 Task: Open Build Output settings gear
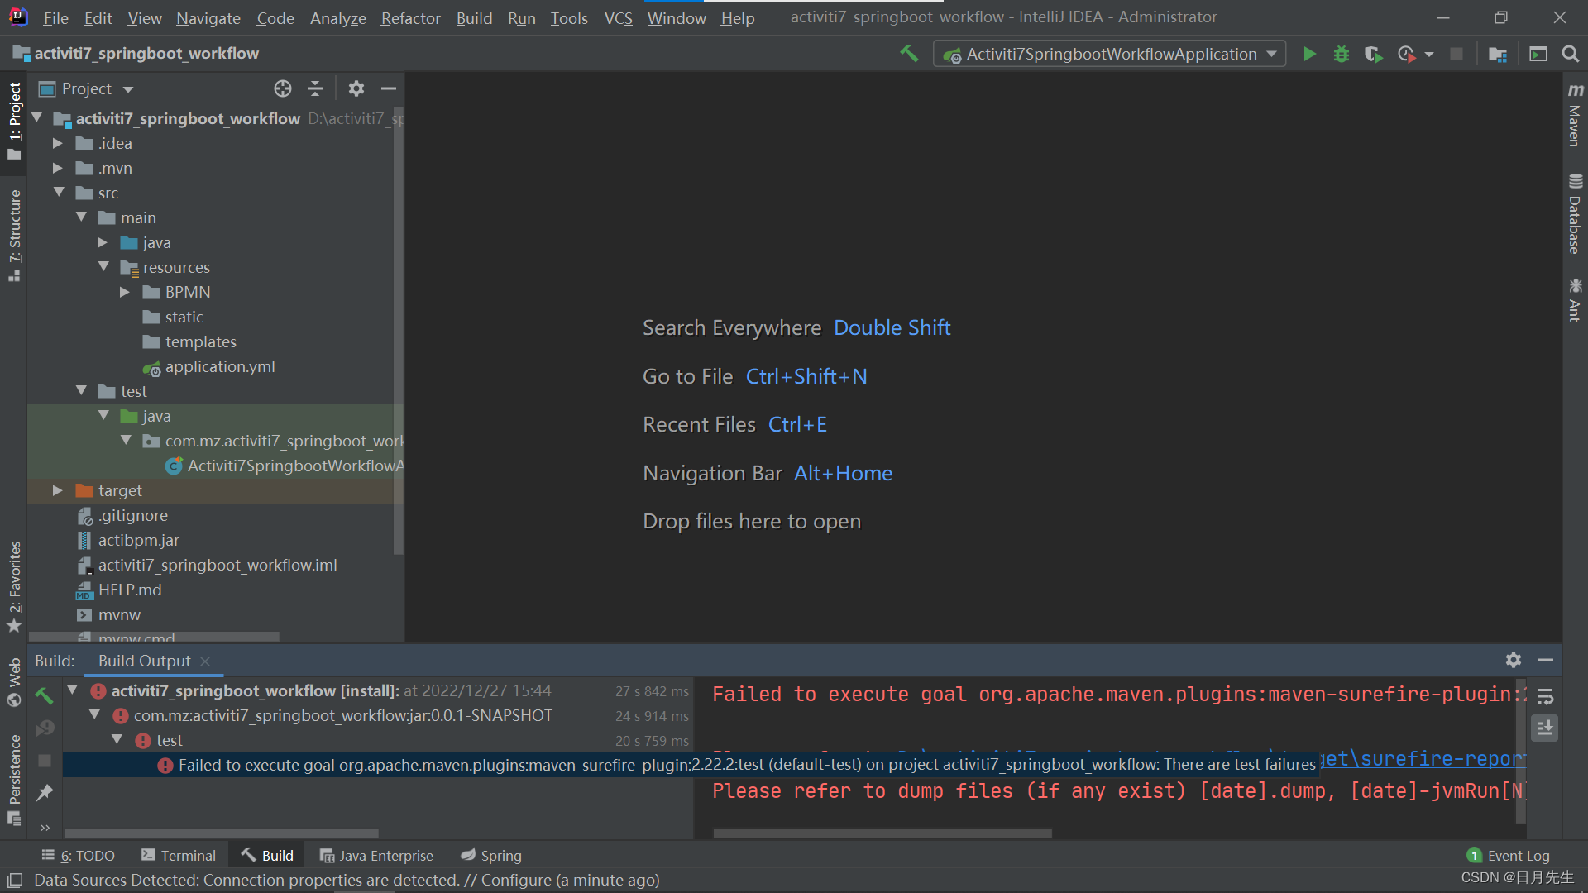click(1514, 660)
